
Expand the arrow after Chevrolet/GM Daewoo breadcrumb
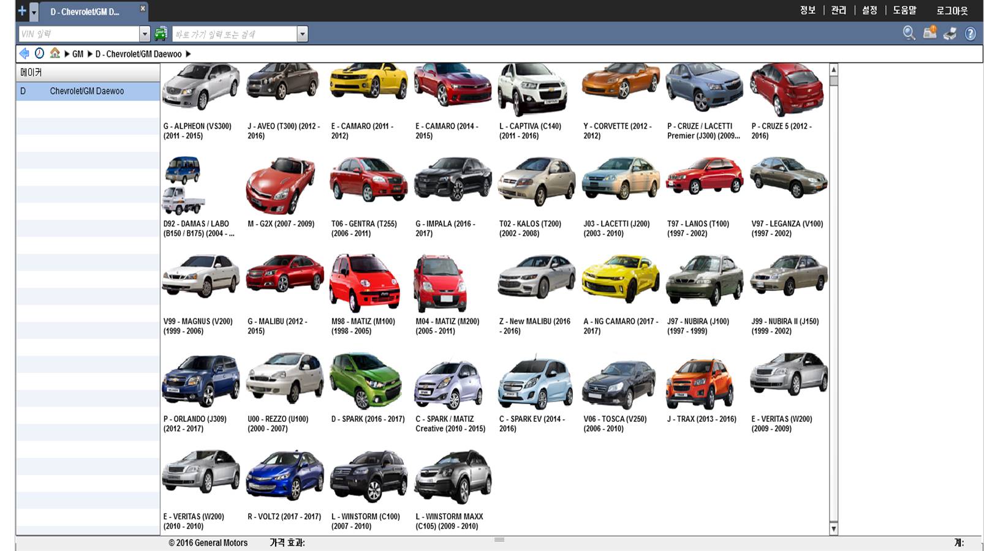click(x=188, y=54)
